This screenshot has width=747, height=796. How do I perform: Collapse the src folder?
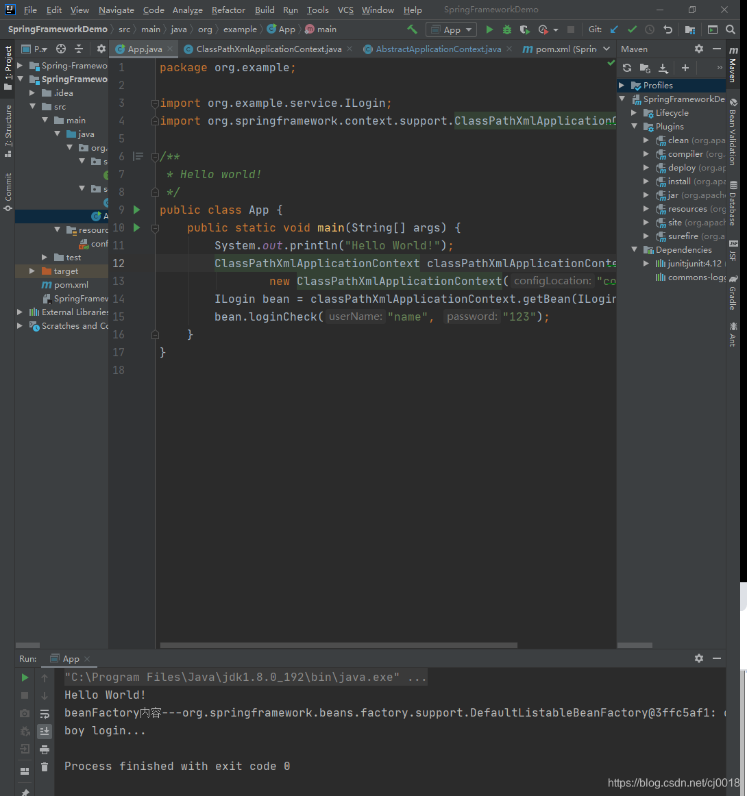32,107
